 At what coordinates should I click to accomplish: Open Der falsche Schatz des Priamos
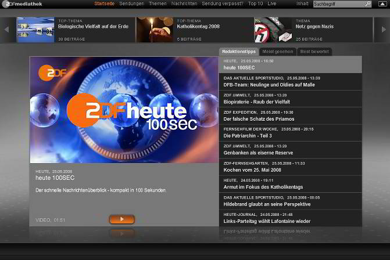pyautogui.click(x=259, y=119)
